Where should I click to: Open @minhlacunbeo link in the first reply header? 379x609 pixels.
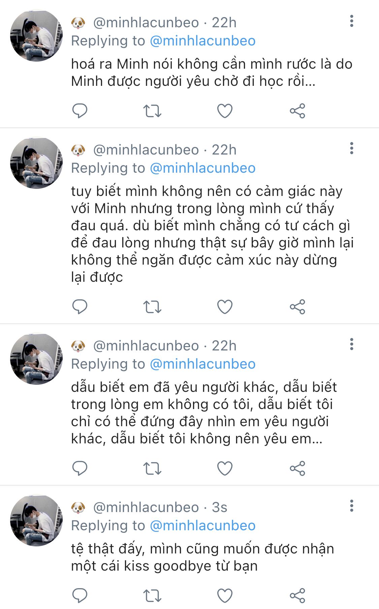[x=202, y=41]
